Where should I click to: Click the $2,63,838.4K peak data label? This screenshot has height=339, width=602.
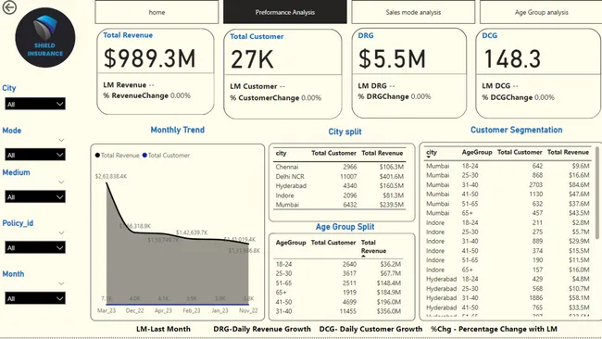tap(111, 176)
